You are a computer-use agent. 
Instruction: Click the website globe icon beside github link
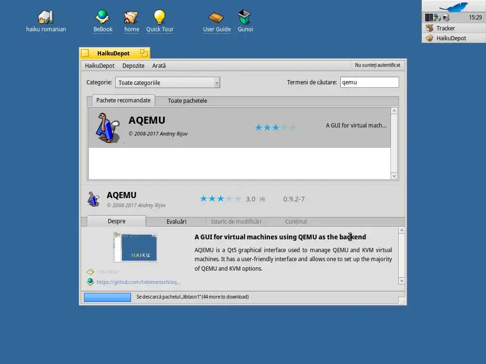click(90, 282)
